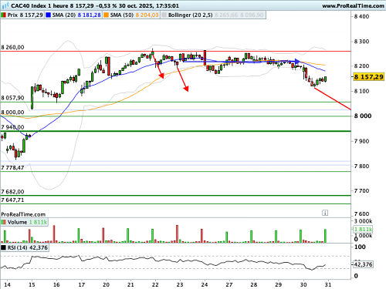Click the 8 057,90 support level label

(12, 98)
